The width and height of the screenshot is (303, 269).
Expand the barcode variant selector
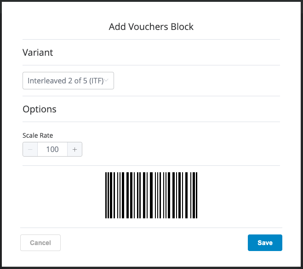pos(68,81)
